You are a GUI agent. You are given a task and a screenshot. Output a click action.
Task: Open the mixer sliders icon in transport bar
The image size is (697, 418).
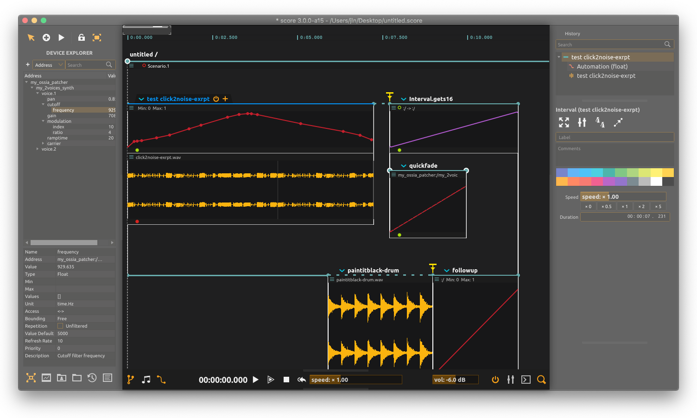pyautogui.click(x=511, y=380)
